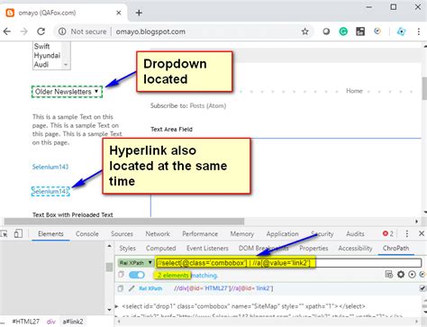This screenshot has width=427, height=327.
Task: Close the omayo (QAFox.com) tab
Action: tap(119, 13)
